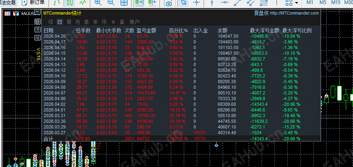Screen dimensions: 353x167
Task: Toggle chart auto-scroll to latest bar
Action: (139, 2)
